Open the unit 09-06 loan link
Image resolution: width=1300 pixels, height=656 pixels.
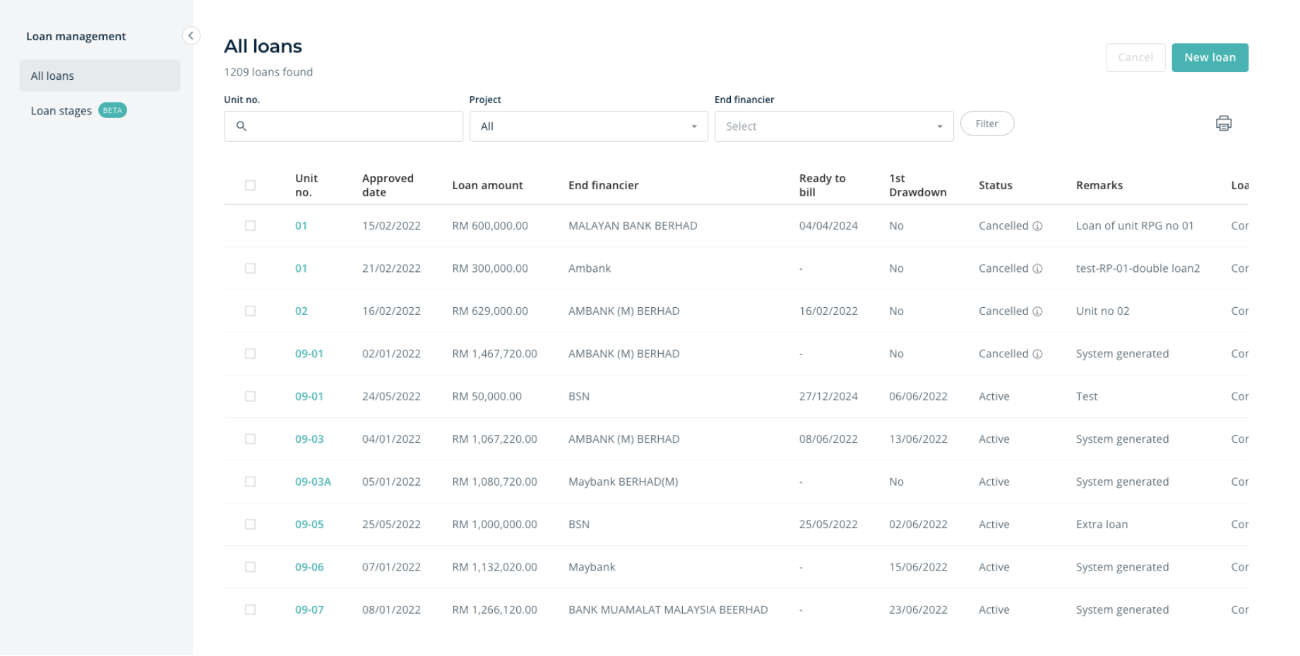point(309,567)
